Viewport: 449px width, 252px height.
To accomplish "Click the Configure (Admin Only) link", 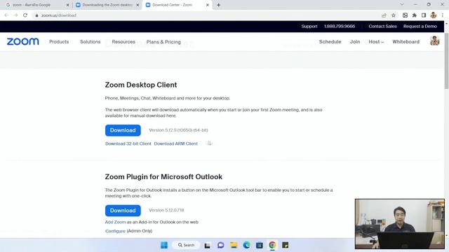I will tap(128, 231).
